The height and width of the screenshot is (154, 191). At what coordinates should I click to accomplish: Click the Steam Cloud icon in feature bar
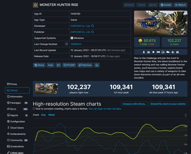(x=168, y=52)
